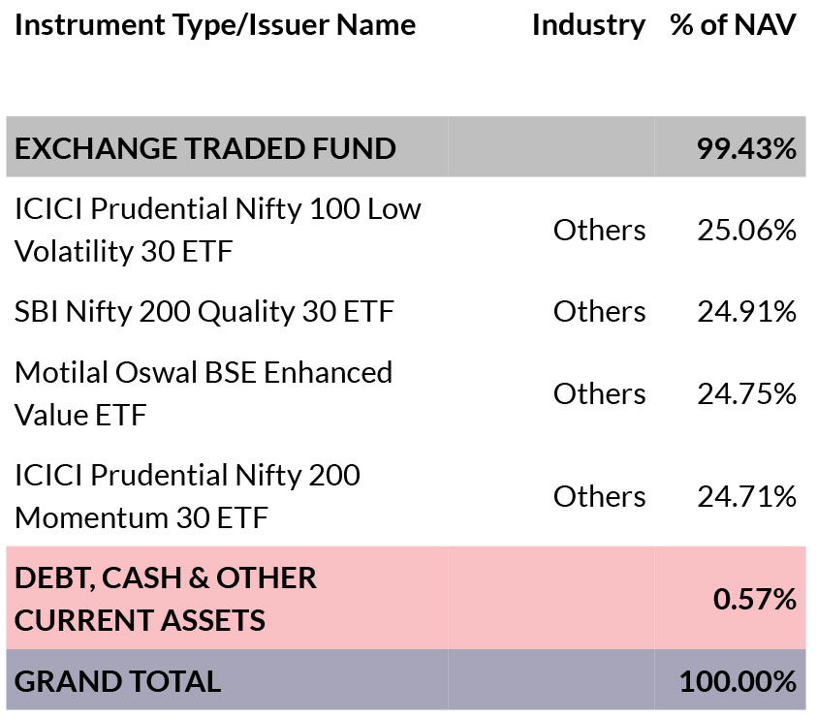Select the 24.71% NAV value
Screen dimensions: 817x718
[746, 496]
